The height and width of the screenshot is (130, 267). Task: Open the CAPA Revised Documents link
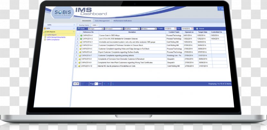coord(56,37)
